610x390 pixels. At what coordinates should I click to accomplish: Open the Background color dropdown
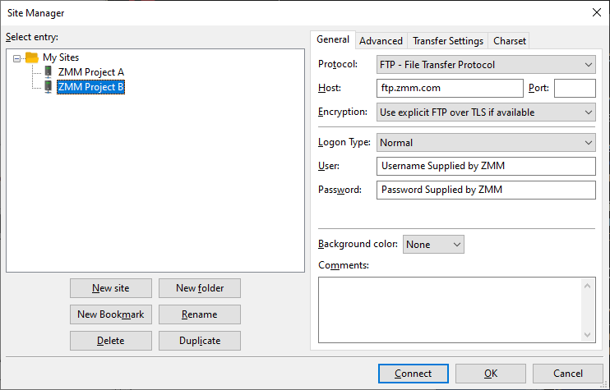pyautogui.click(x=433, y=245)
